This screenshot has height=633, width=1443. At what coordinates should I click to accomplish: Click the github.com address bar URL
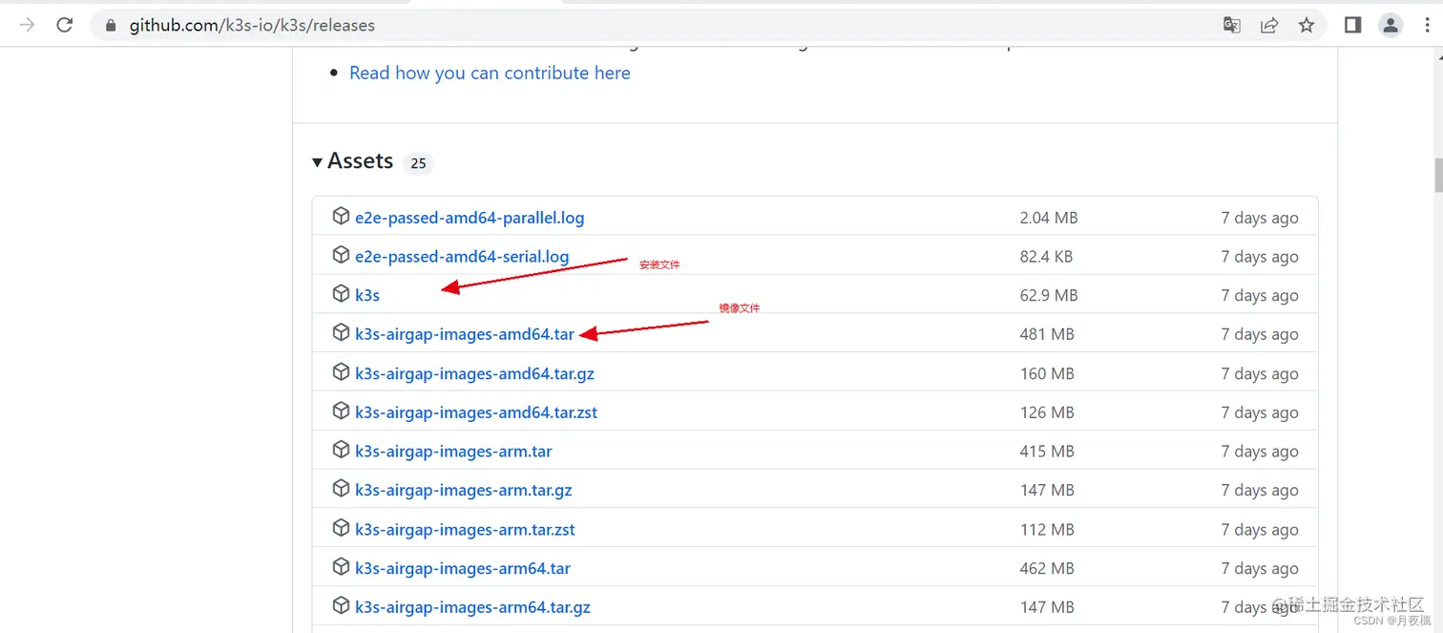[252, 26]
